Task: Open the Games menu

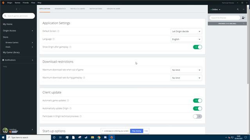Action: pyautogui.click(x=18, y=3)
